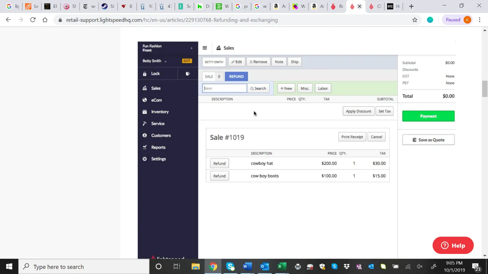Image resolution: width=488 pixels, height=274 pixels.
Task: Click Save as Quote
Action: coord(428,140)
